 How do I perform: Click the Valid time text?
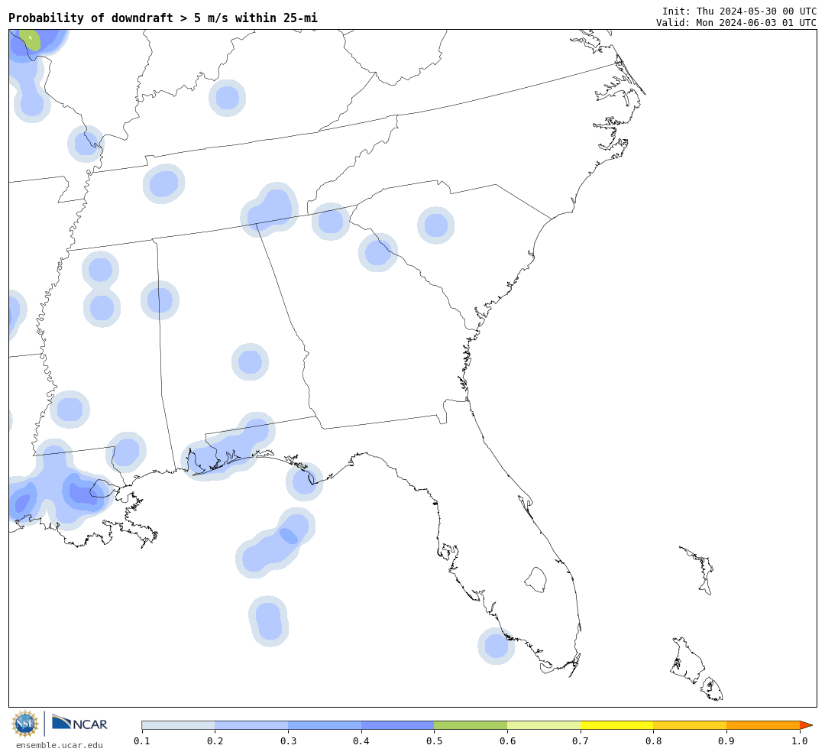pyautogui.click(x=736, y=23)
